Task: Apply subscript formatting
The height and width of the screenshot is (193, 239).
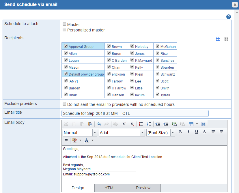Action: pos(132,124)
